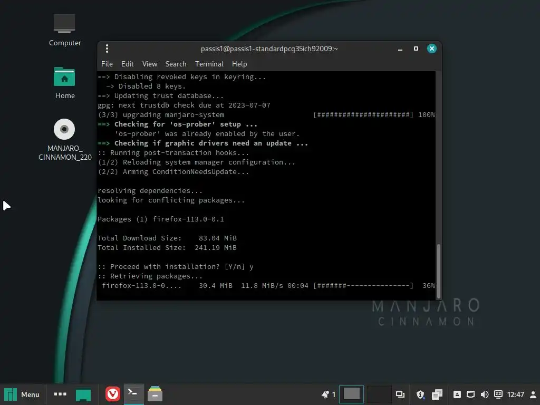The image size is (540, 405).
Task: Open the removable drives eject icon
Action: point(457,394)
